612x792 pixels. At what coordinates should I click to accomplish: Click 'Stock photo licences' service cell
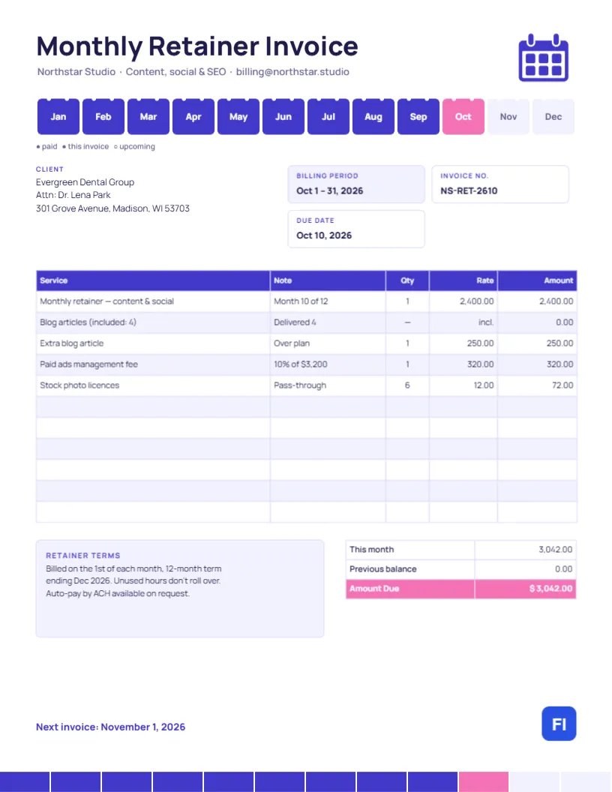pyautogui.click(x=153, y=385)
